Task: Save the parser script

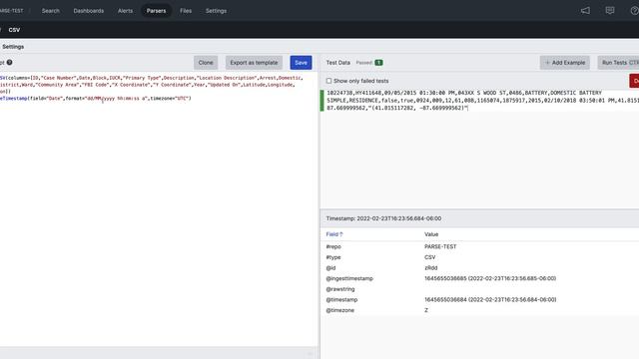Action: pos(301,63)
